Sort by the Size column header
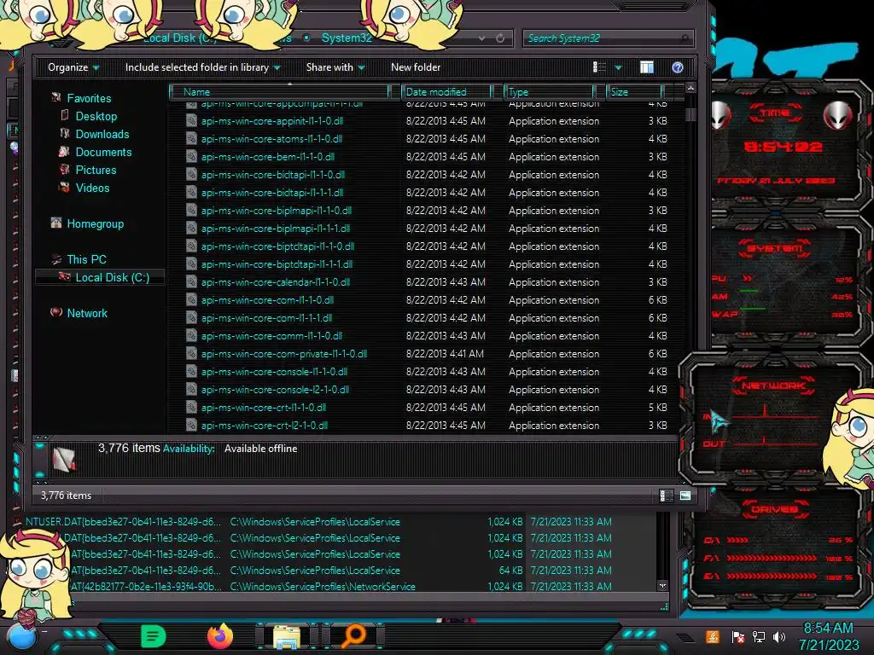Viewport: 874px width, 655px height. 634,91
